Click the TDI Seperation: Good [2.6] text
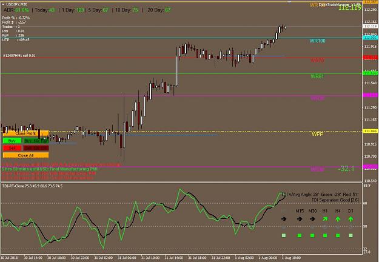 tap(335, 200)
